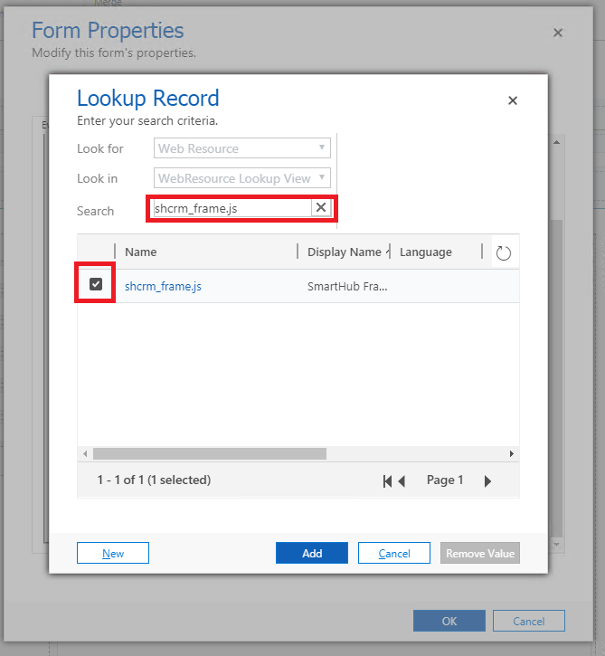Clear the search box with the X icon
Image resolution: width=605 pixels, height=656 pixels.
[320, 208]
